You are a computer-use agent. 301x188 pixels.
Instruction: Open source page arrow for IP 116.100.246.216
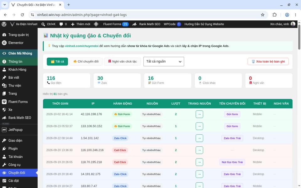199,150
